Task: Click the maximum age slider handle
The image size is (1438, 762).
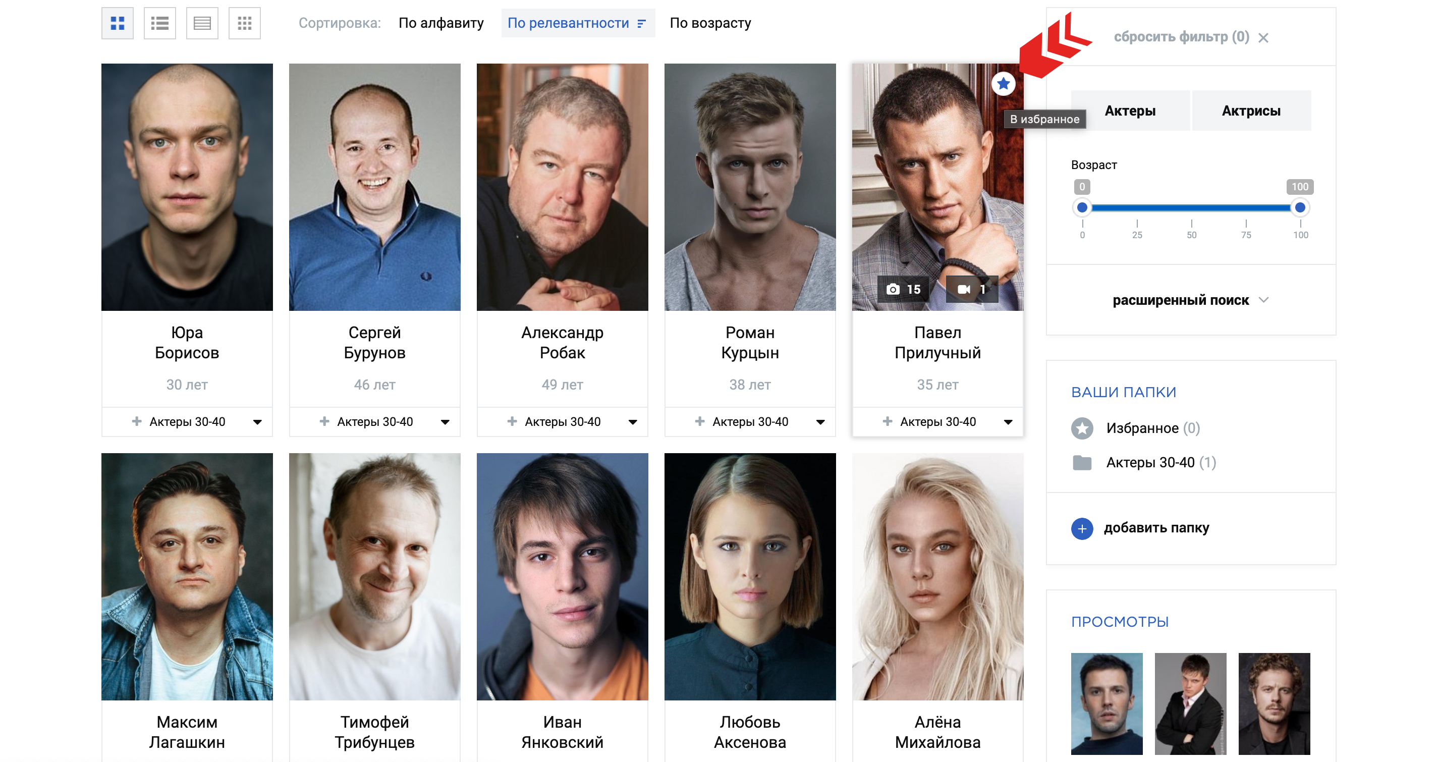Action: click(1300, 208)
